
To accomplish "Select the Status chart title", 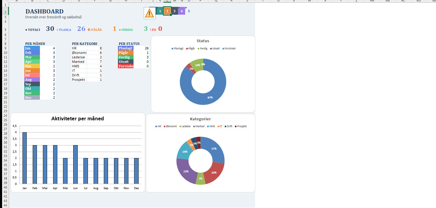I will 203,41.
